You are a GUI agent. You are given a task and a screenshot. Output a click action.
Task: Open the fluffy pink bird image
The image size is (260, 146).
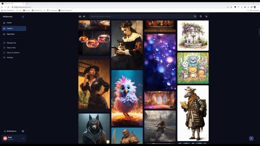point(127,98)
